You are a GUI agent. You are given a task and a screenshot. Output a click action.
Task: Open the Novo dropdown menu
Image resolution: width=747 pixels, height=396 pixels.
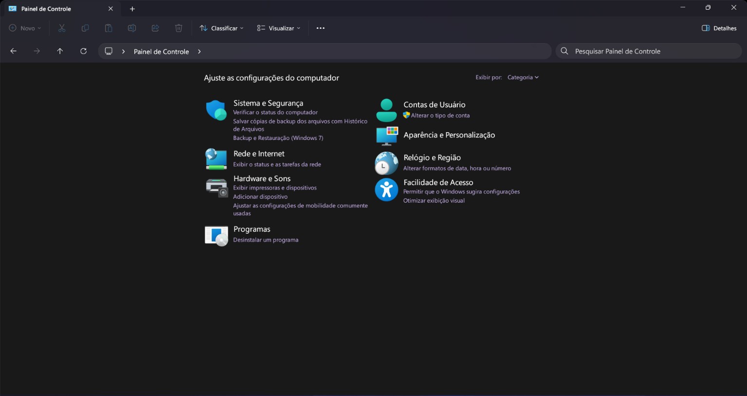click(25, 28)
